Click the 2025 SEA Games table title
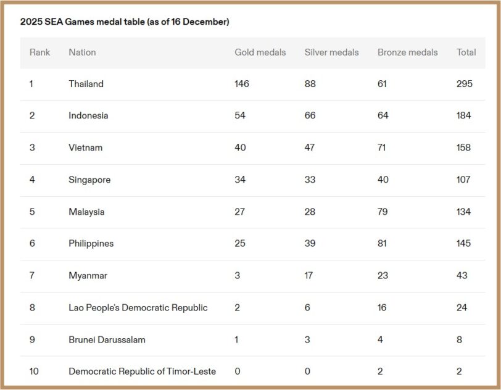This screenshot has height=390, width=501. click(125, 22)
